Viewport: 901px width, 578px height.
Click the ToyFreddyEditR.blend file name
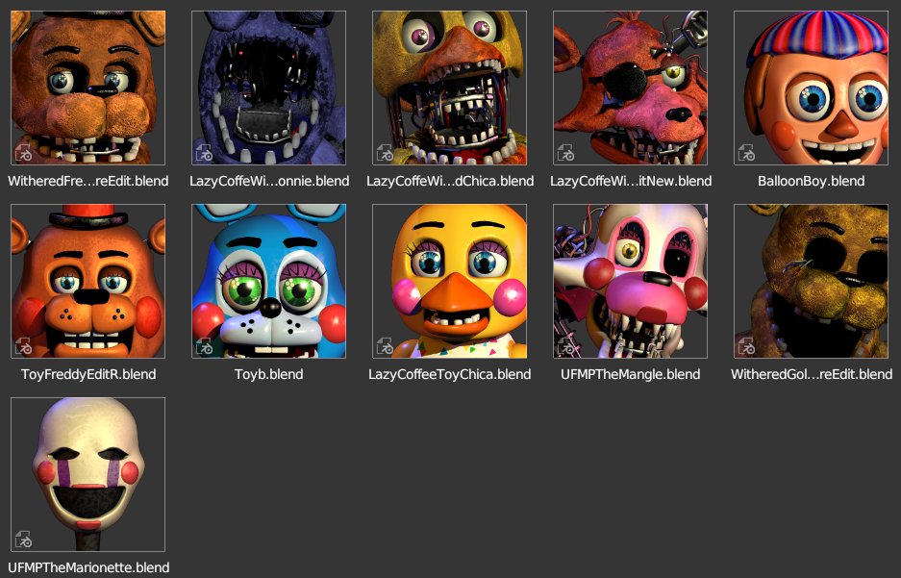88,375
